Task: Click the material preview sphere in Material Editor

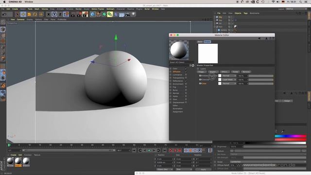Action: (179, 50)
